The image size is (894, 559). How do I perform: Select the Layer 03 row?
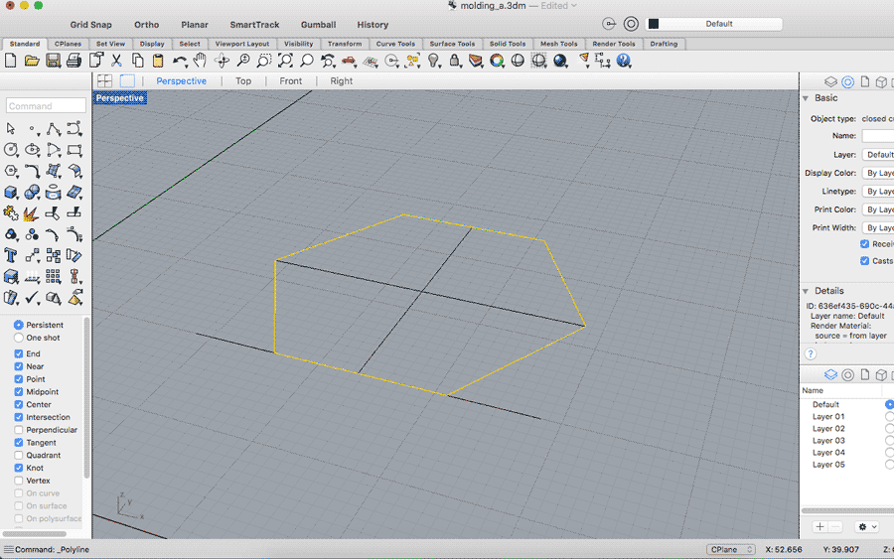847,441
